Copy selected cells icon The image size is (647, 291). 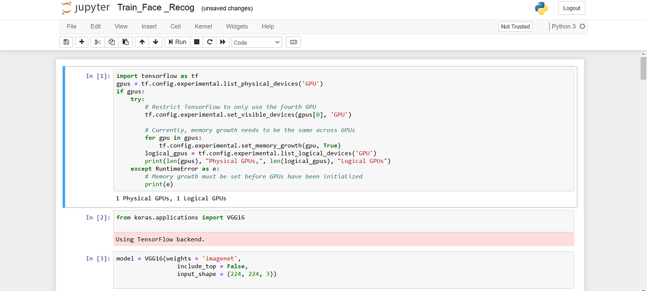[x=112, y=42]
